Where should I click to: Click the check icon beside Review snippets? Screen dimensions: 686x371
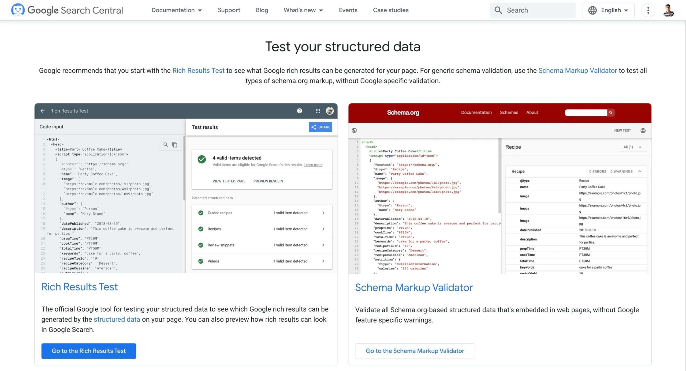pos(201,245)
